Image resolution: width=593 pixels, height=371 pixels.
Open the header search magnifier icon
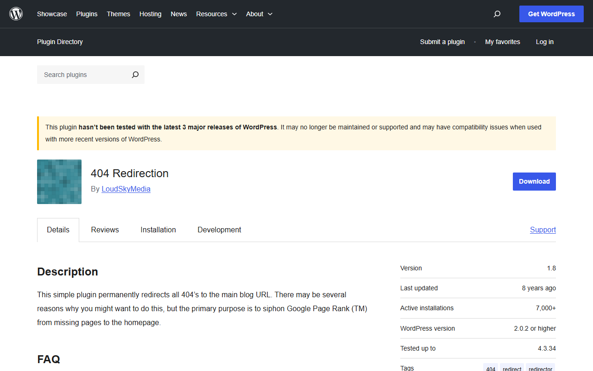(497, 14)
